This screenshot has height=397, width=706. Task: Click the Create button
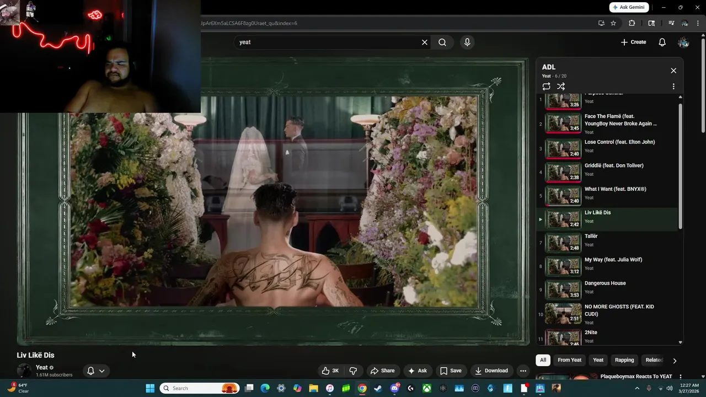coord(633,42)
